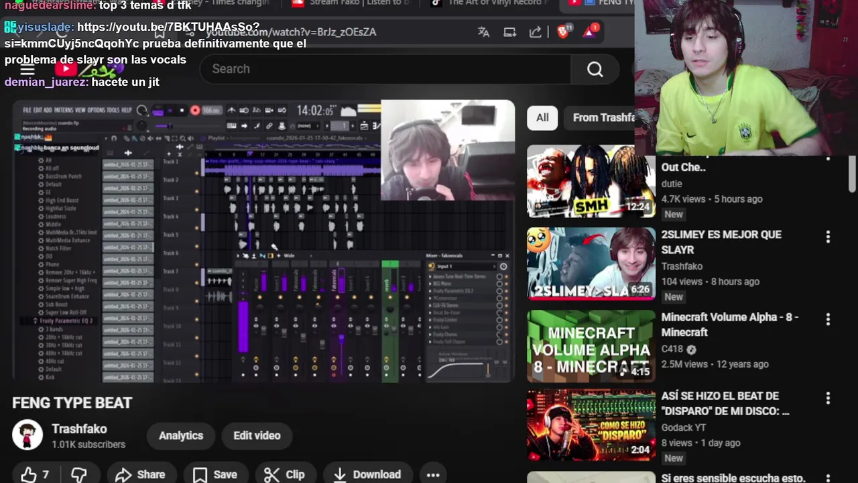The width and height of the screenshot is (858, 483).
Task: Click the page scrollbar beside recommendations
Action: point(852,173)
